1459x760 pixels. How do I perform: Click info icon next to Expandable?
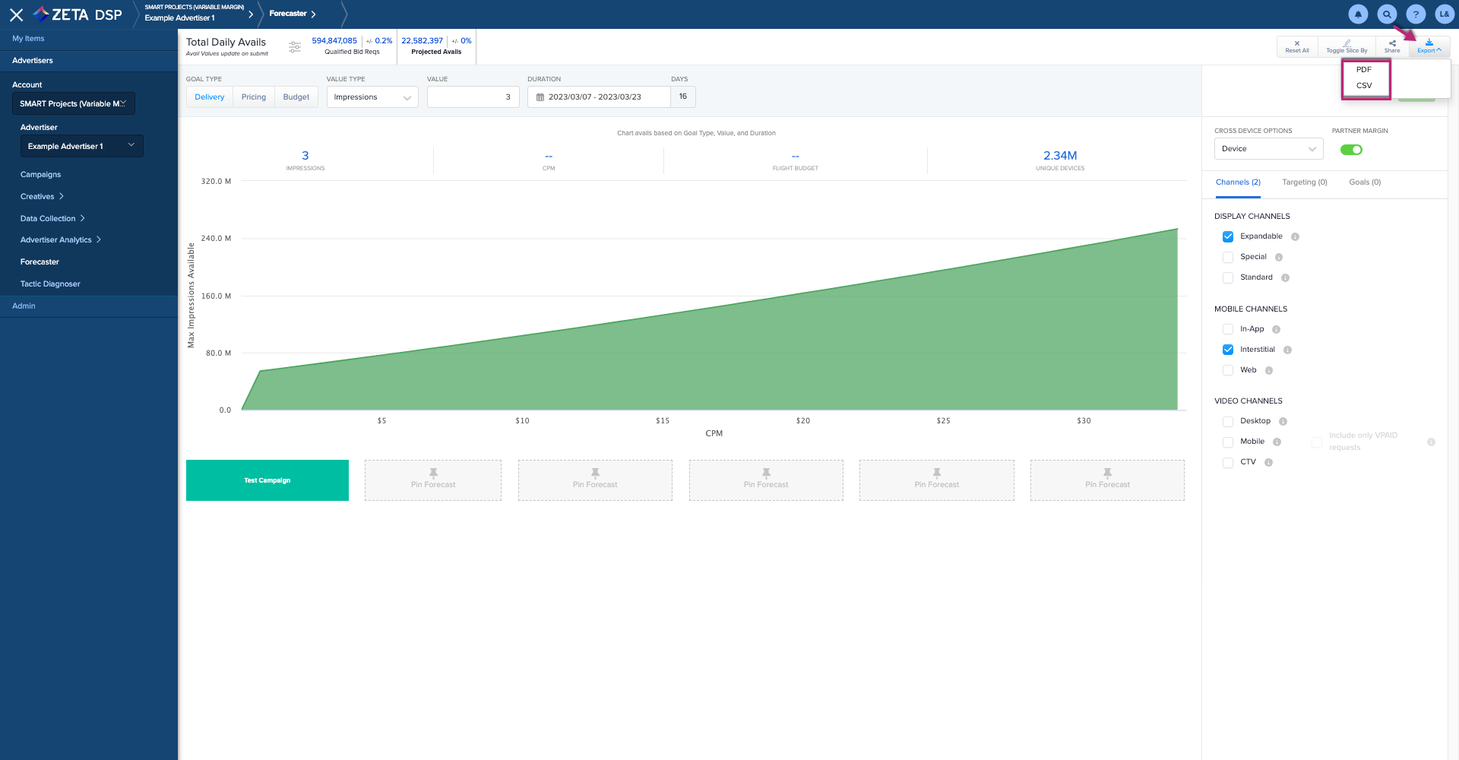coord(1296,237)
